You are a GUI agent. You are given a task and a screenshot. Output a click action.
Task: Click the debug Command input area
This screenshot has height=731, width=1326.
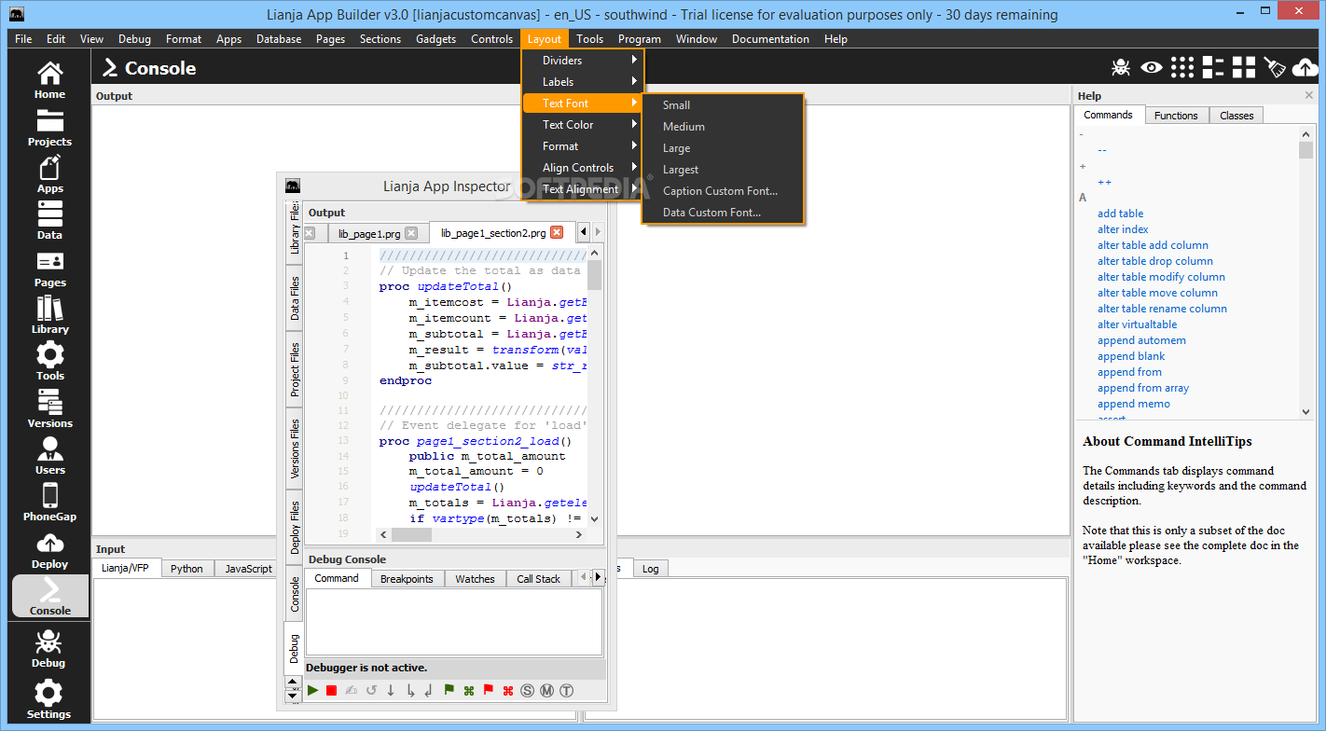coord(454,622)
